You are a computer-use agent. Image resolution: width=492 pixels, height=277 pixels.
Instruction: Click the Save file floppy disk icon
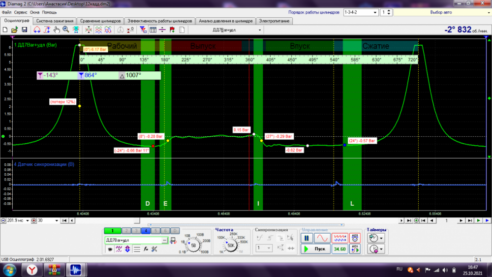click(x=24, y=30)
